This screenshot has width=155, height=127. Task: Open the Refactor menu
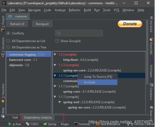(74, 10)
